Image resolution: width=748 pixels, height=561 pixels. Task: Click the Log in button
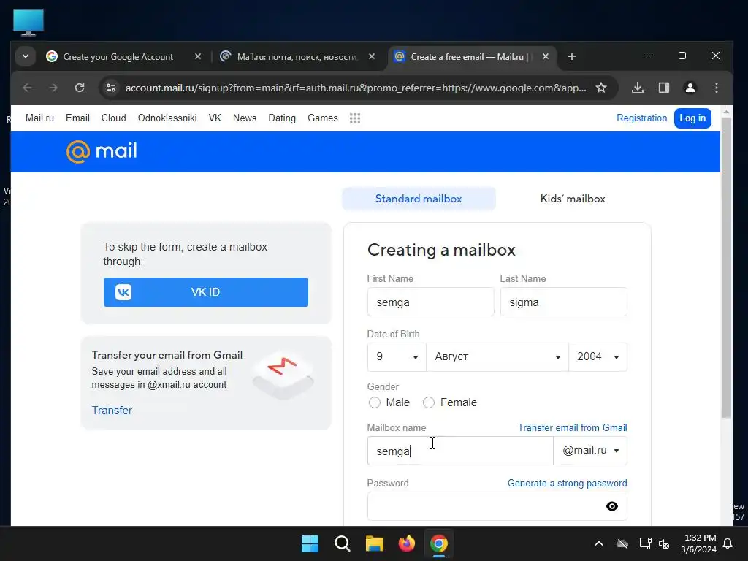692,118
